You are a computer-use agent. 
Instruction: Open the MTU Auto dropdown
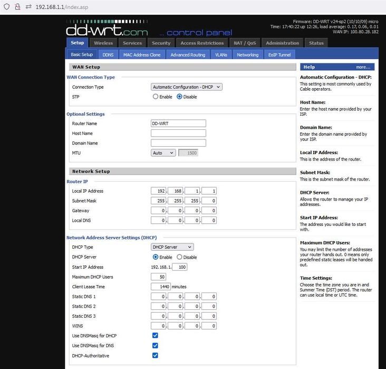coord(163,153)
